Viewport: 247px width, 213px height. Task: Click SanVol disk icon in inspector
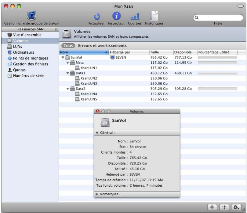tap(105, 122)
